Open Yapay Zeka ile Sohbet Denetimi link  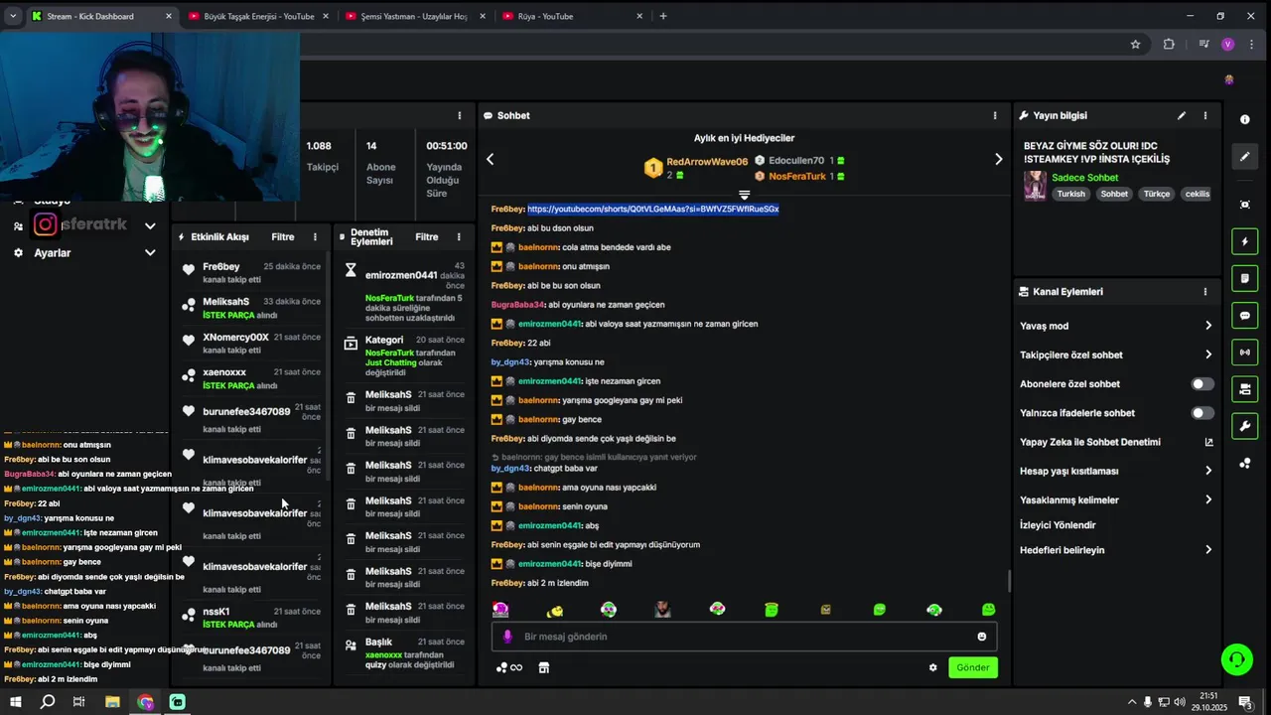click(1116, 442)
